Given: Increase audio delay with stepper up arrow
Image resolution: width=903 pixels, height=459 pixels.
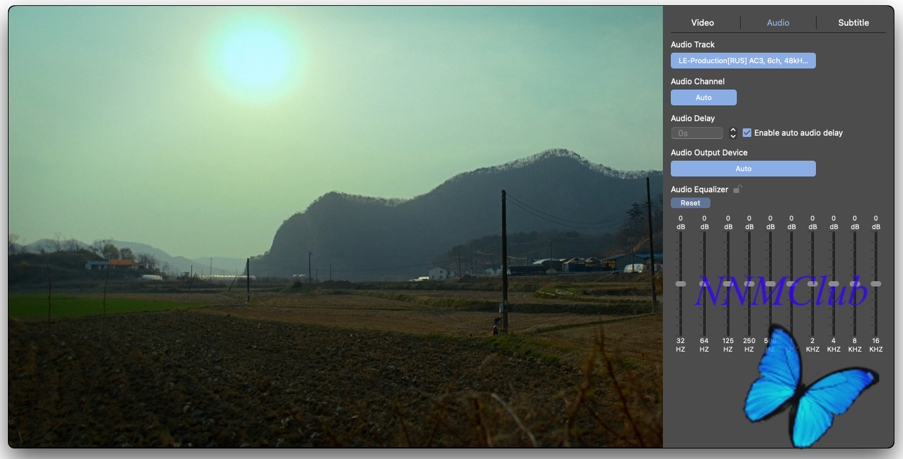Looking at the screenshot, I should point(733,130).
